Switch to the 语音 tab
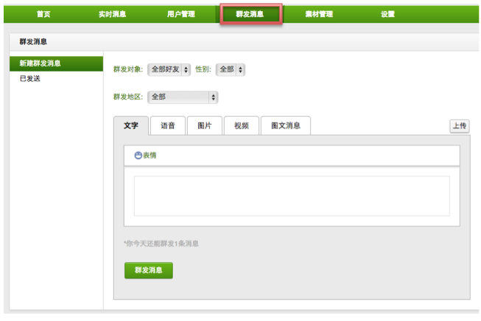Screen dimensions: 481x321 pos(167,126)
